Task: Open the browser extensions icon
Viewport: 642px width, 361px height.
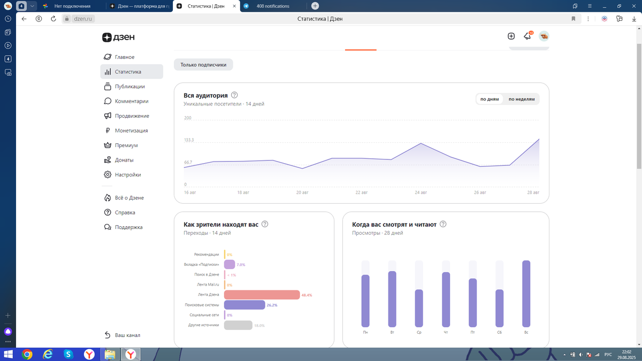Action: coord(619,19)
